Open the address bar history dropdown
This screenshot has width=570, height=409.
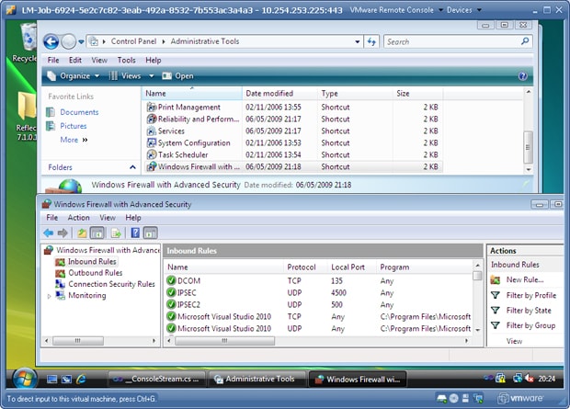click(358, 41)
